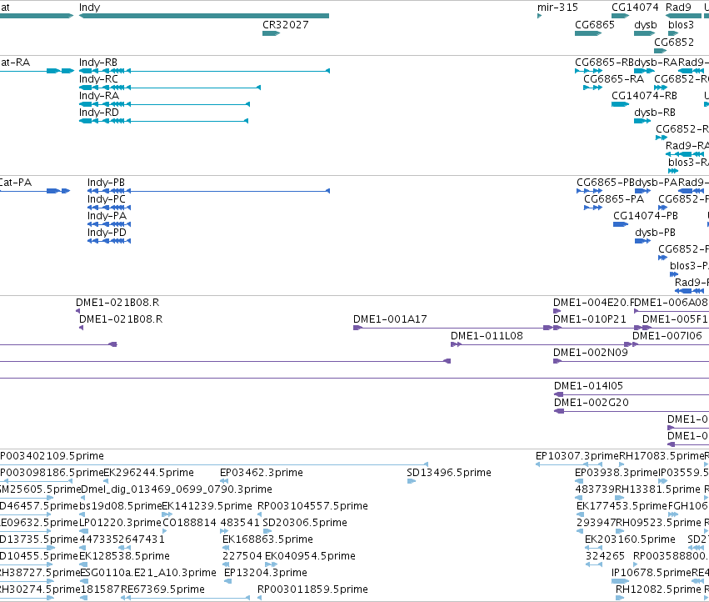Select the Indy-RC transcript label
This screenshot has height=602, width=709.
98,78
